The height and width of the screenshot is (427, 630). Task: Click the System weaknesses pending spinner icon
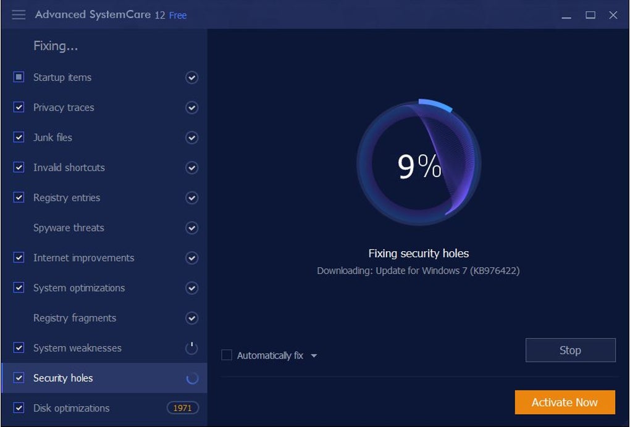[x=191, y=348]
